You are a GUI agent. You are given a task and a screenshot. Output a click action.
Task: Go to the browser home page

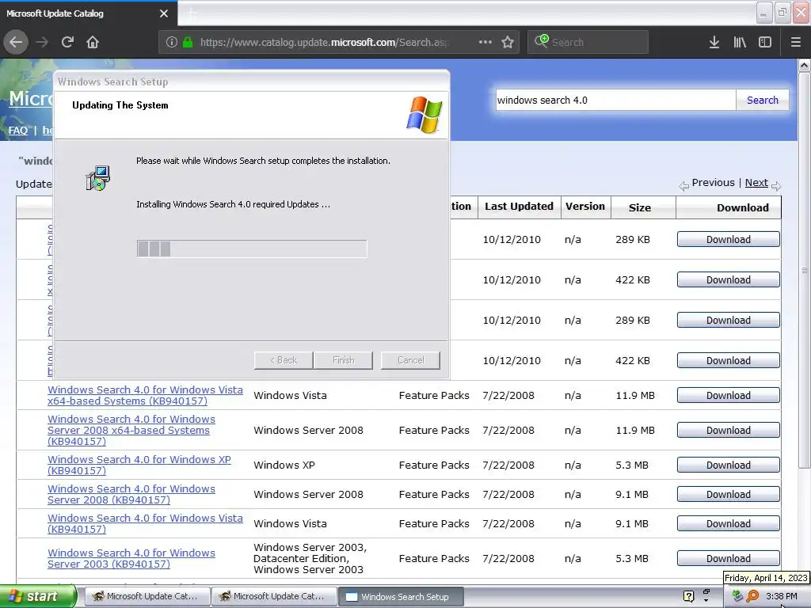[x=93, y=42]
